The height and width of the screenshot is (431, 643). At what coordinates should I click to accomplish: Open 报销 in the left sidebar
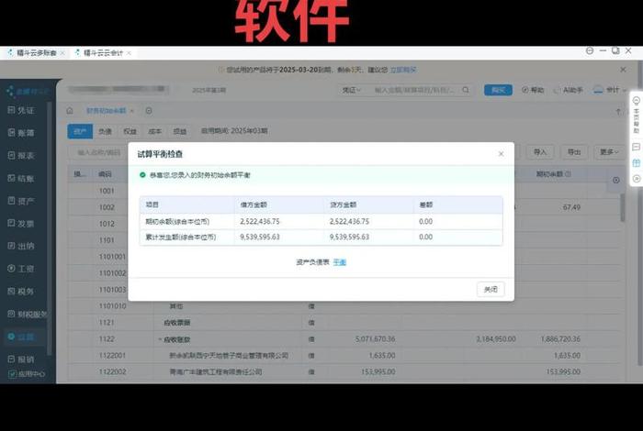21,359
